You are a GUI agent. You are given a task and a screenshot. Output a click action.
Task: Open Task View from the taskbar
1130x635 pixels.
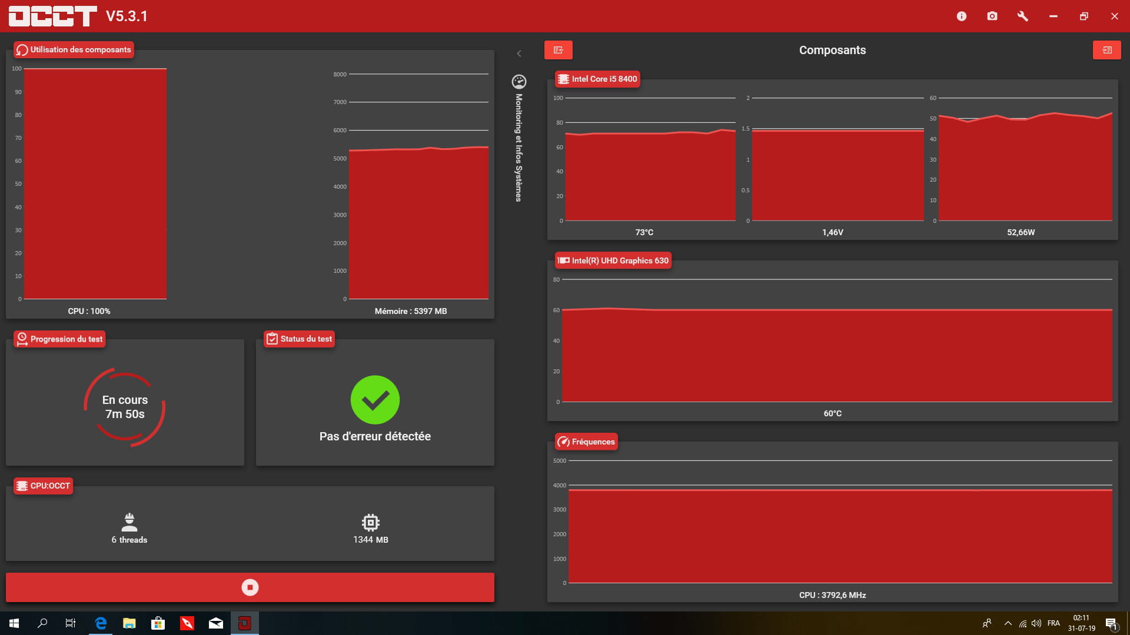[x=71, y=623]
